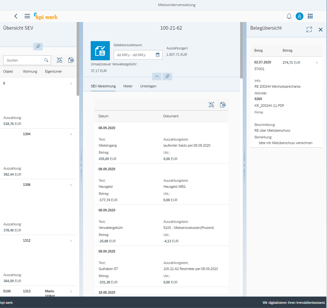Image resolution: width=327 pixels, height=308 pixels.
Task: Click the blue SEV document-coins icon
Action: pyautogui.click(x=100, y=51)
